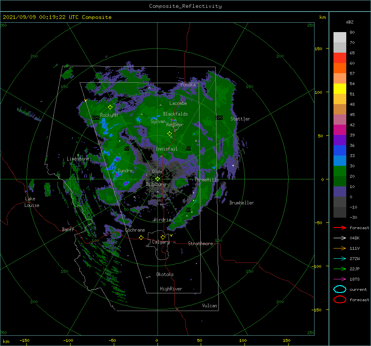371x346 pixels.
Task: Click the 04DK legend text
Action: 355,238
